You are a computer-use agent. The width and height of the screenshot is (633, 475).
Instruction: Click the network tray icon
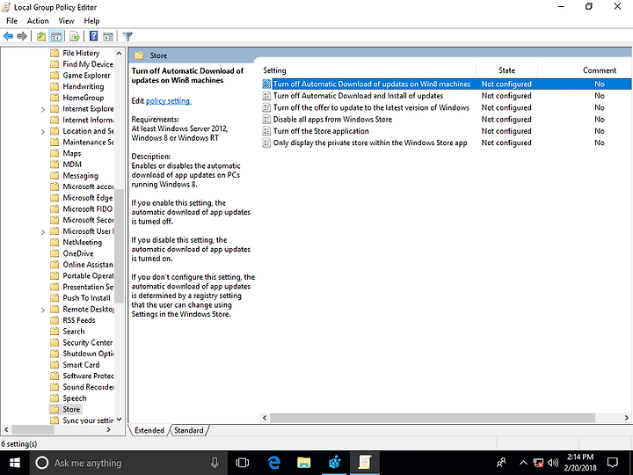[x=539, y=463]
